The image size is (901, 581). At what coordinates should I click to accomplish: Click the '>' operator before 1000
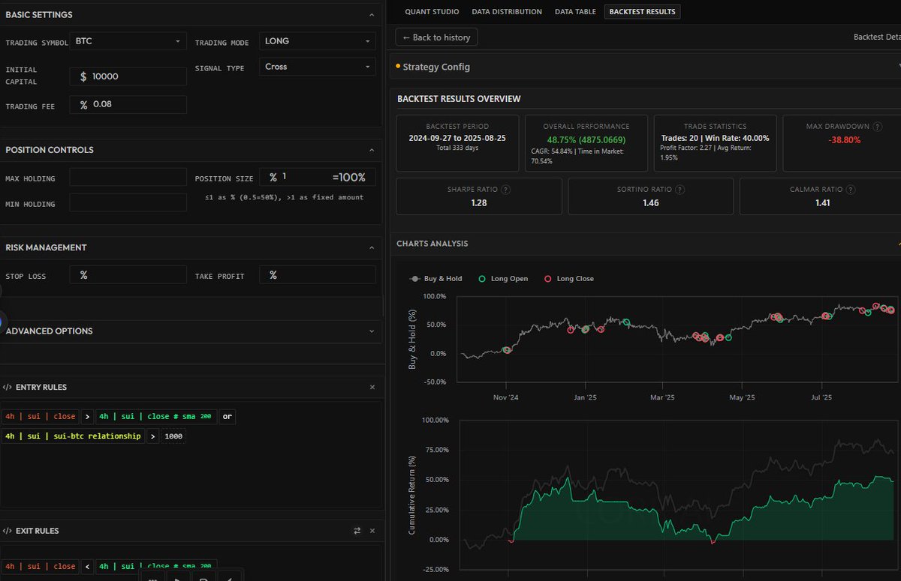tap(152, 436)
